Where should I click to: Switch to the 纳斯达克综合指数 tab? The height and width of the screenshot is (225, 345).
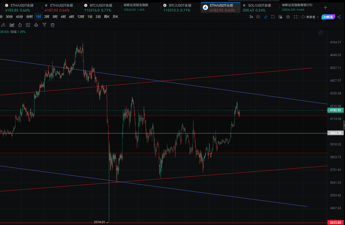[x=136, y=5]
